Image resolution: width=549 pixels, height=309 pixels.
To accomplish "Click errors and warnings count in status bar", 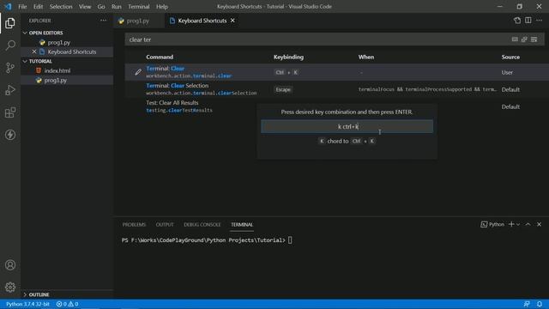I will pyautogui.click(x=67, y=304).
